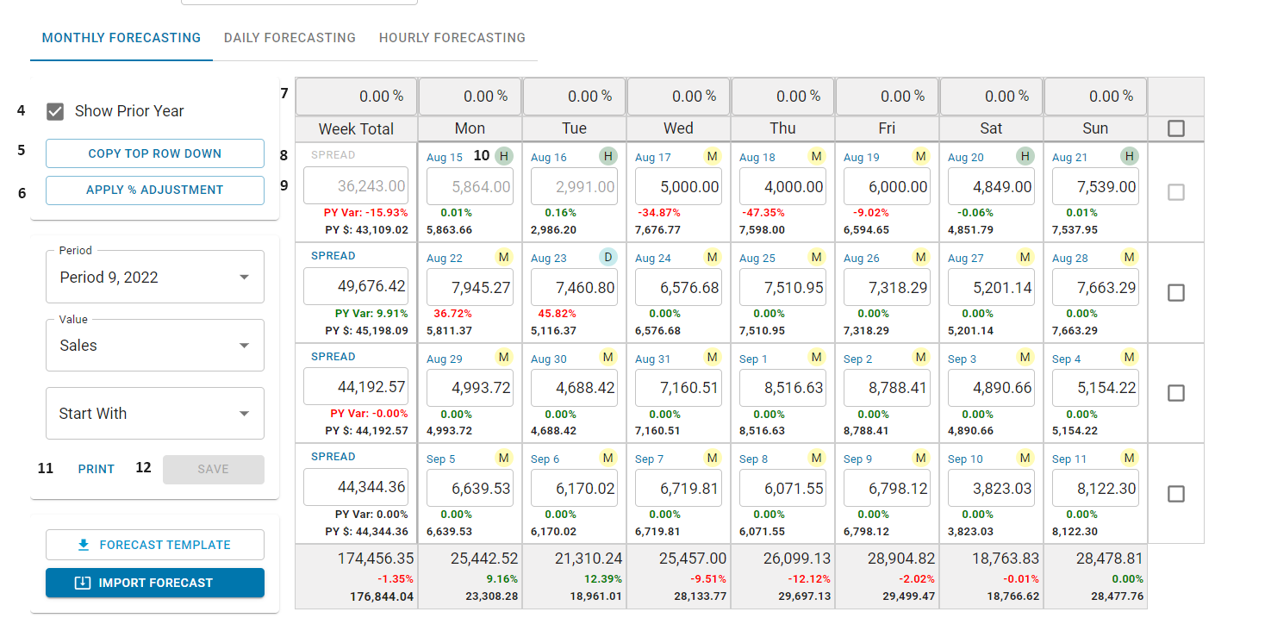Screen dimensions: 1271x643
Task: Click the M badge on Aug 26
Action: [x=921, y=257]
